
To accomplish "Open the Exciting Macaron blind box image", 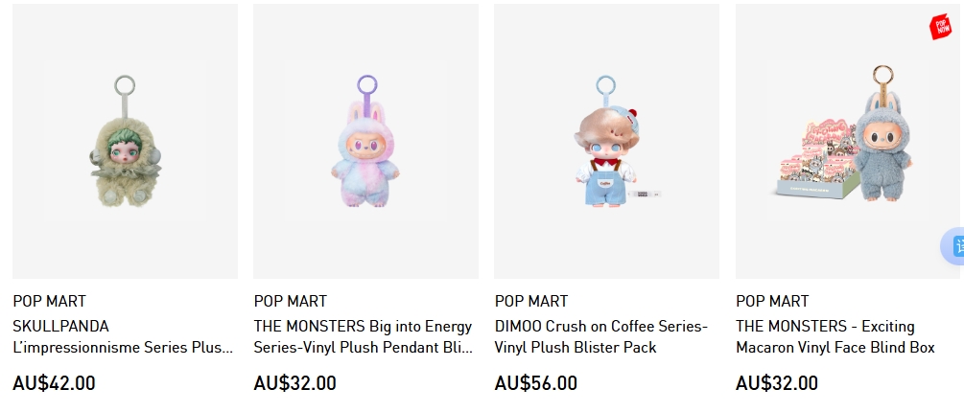I will pyautogui.click(x=849, y=141).
